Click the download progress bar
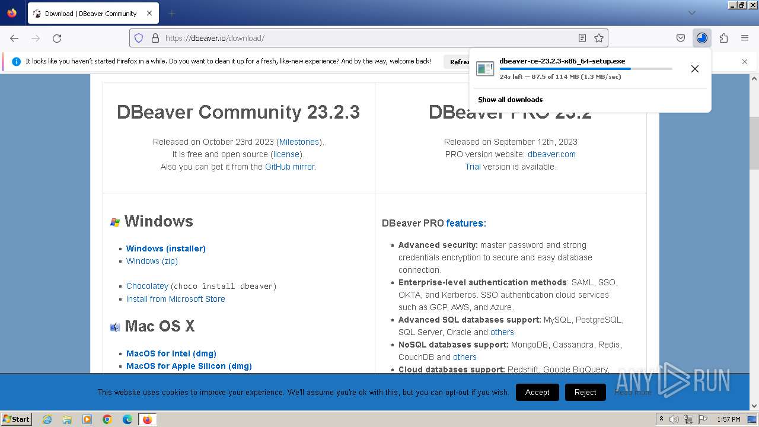Viewport: 759px width, 427px height. (x=586, y=69)
